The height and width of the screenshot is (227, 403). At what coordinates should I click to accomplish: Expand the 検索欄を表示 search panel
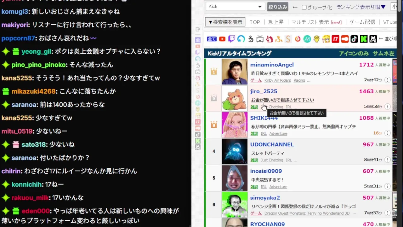[225, 22]
